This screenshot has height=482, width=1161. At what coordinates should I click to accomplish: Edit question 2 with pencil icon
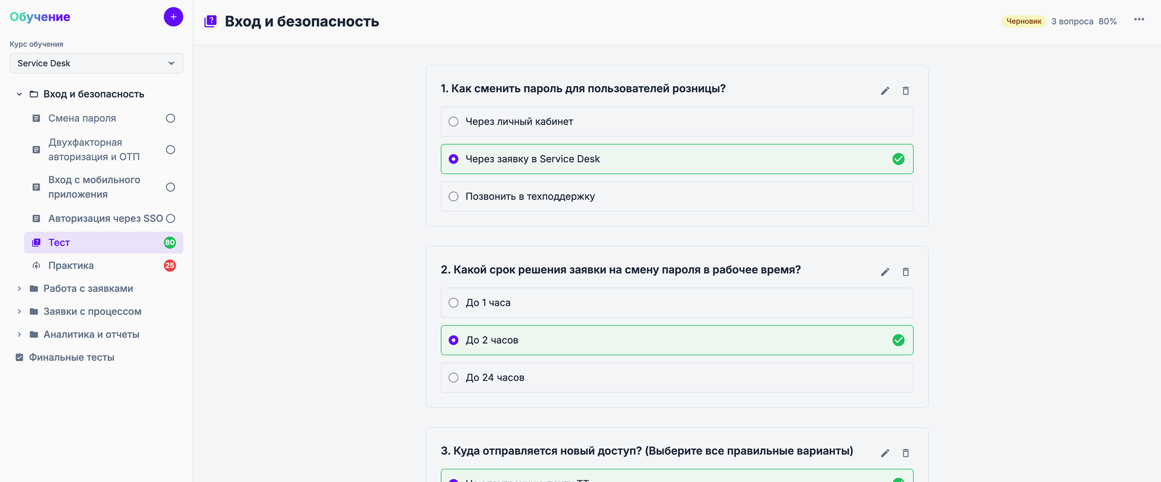pos(885,272)
